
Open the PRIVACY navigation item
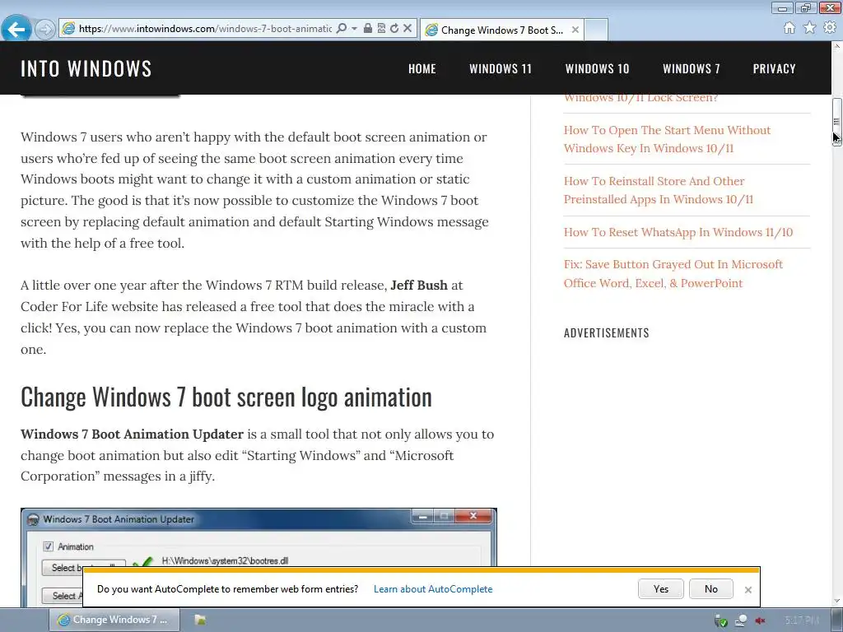tap(774, 69)
